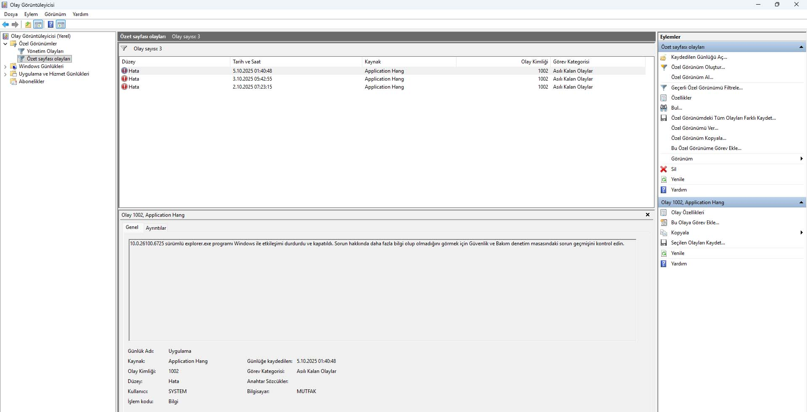
Task: Click the error icon of the 5.10.2025 event
Action: tap(124, 71)
